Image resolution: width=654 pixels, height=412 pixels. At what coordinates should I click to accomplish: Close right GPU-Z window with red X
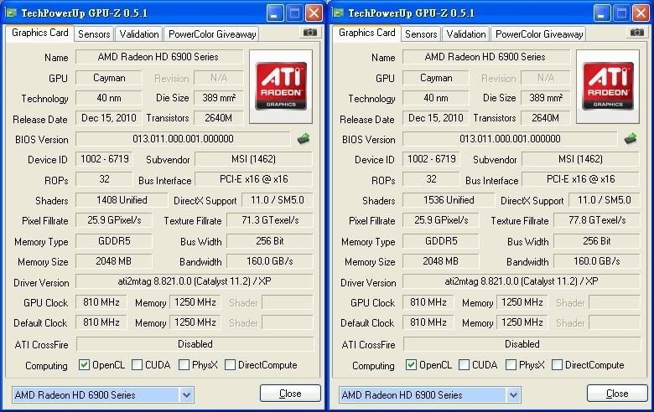point(641,13)
